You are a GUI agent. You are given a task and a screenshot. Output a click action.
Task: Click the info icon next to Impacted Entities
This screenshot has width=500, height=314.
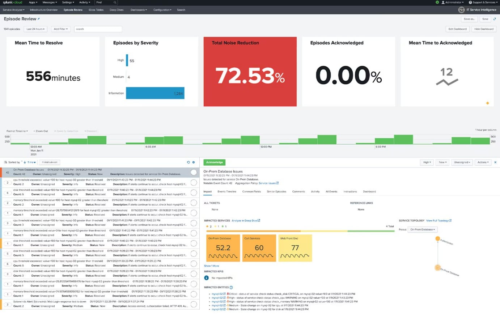(230, 287)
